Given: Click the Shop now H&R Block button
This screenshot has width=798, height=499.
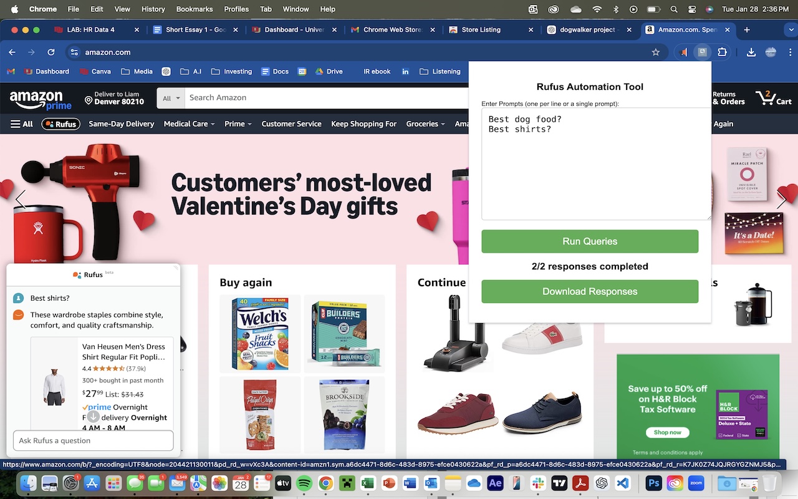Looking at the screenshot, I should pyautogui.click(x=667, y=432).
